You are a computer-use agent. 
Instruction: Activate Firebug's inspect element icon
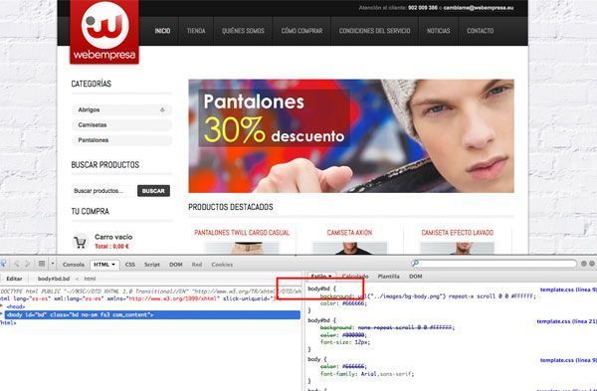pyautogui.click(x=3, y=264)
